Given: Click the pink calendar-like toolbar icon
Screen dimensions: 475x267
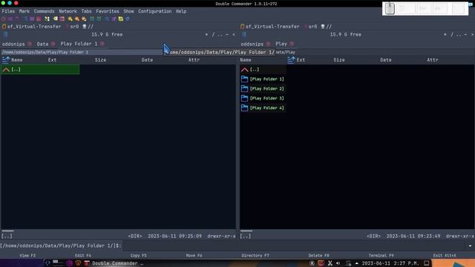Looking at the screenshot, I should click(62, 19).
